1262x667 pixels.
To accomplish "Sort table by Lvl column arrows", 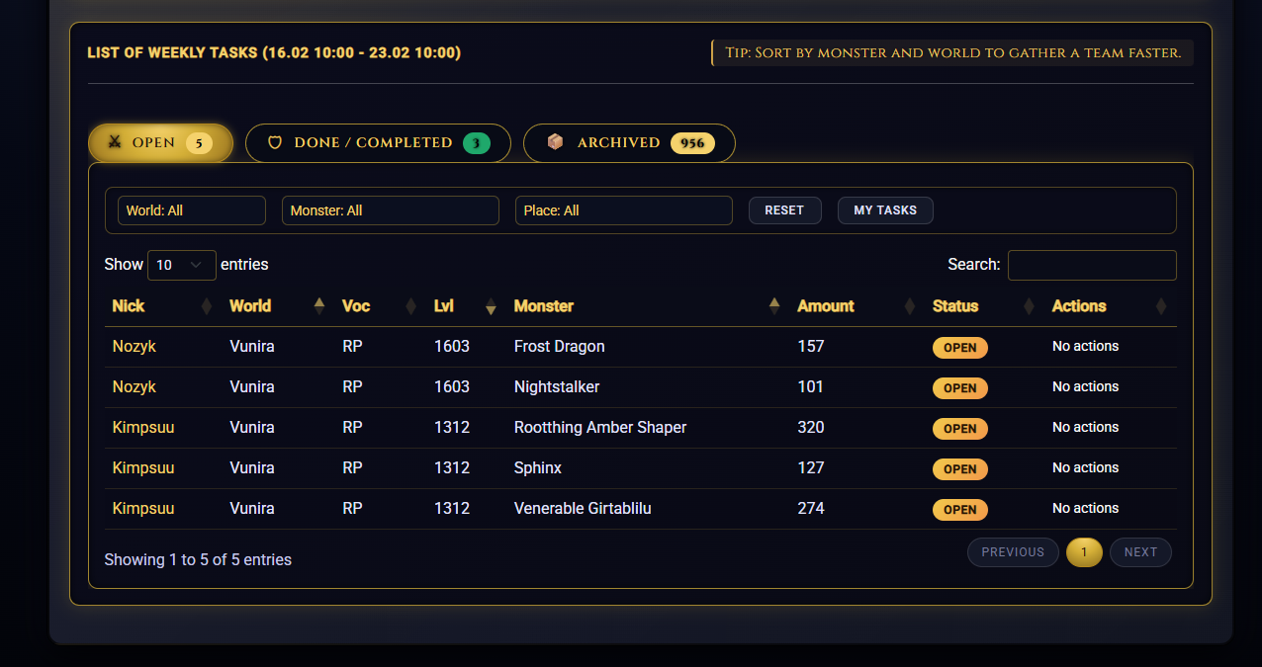I will point(491,306).
